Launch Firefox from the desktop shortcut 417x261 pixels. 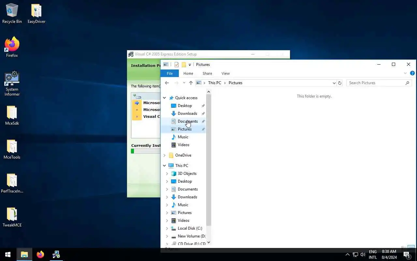12,47
